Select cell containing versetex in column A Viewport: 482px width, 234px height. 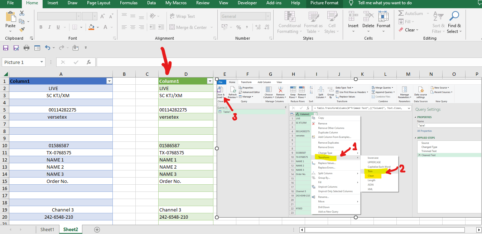(x=61, y=117)
